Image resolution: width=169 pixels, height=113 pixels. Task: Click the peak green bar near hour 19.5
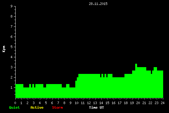(x=136, y=66)
